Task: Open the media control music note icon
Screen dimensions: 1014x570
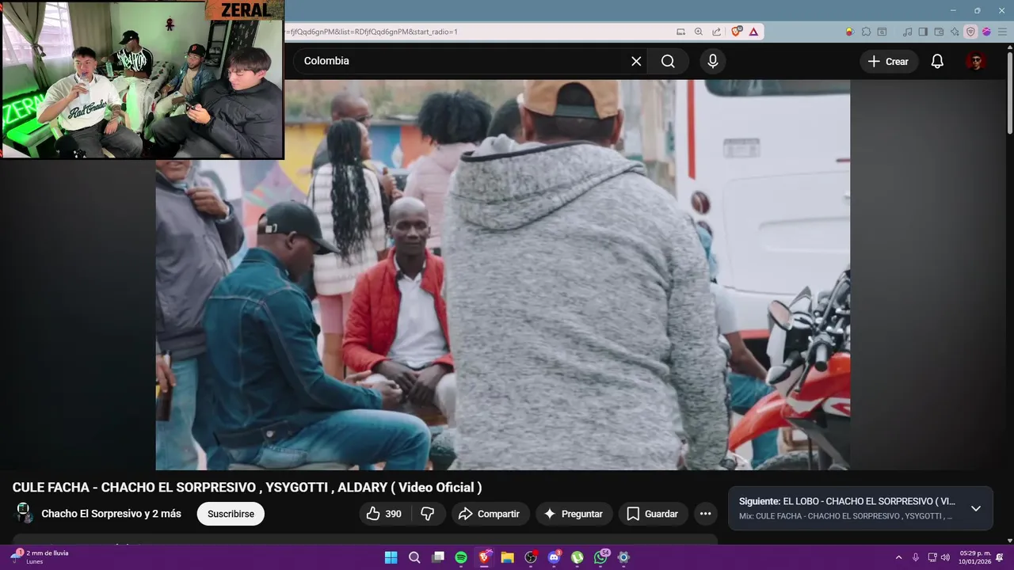Action: 908,32
